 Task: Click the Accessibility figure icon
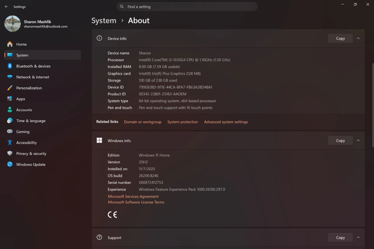pos(10,142)
